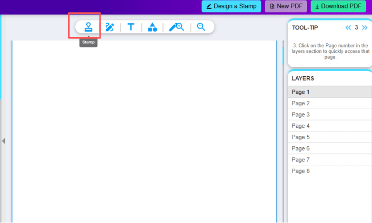This screenshot has width=372, height=223.
Task: Access Page 8 layer
Action: [x=330, y=171]
